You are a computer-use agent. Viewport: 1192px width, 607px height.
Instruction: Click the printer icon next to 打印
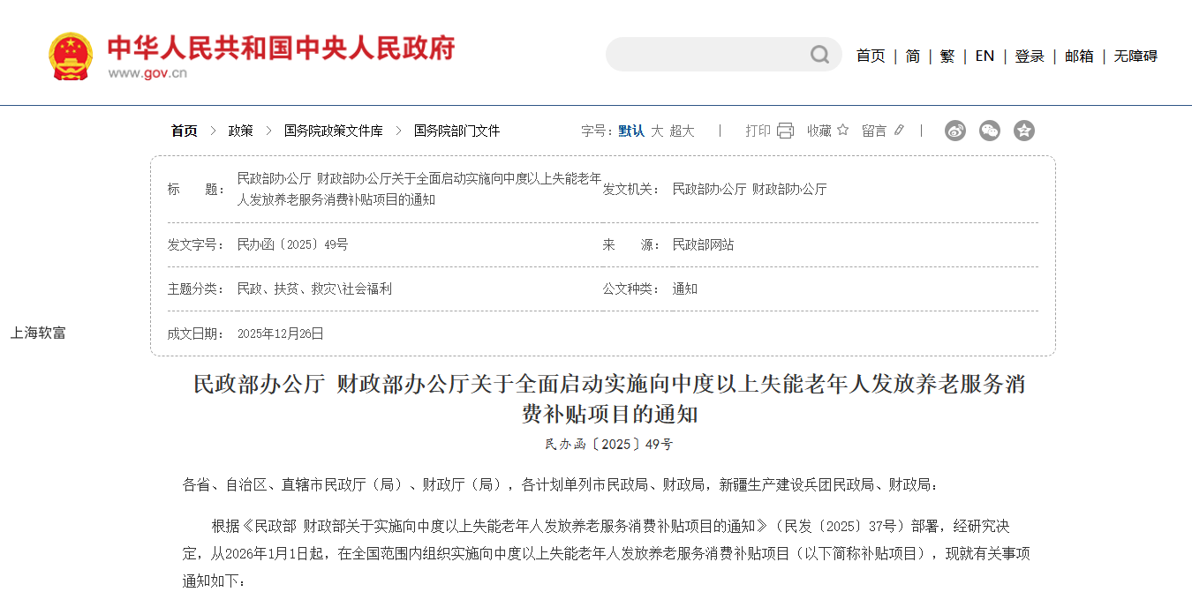click(785, 131)
